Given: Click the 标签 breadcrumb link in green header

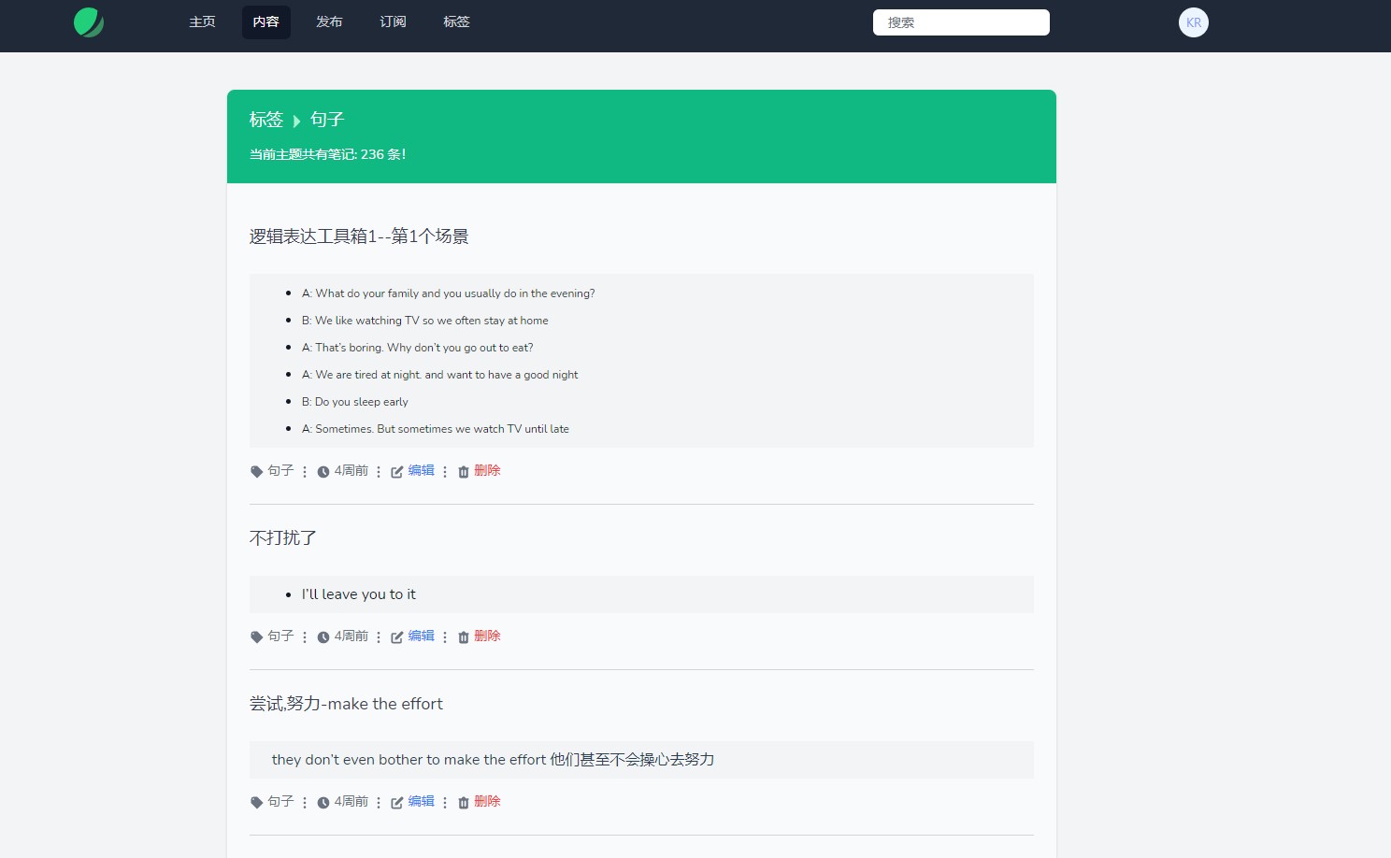Looking at the screenshot, I should click(x=266, y=120).
